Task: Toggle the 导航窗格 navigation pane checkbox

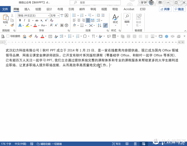Action: click(x=8, y=36)
